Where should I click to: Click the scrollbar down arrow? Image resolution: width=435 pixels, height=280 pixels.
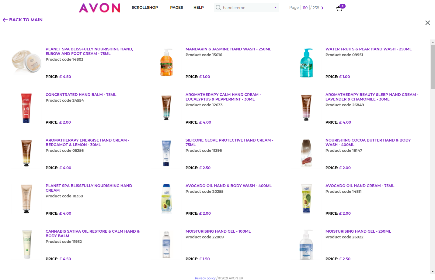[x=433, y=271]
